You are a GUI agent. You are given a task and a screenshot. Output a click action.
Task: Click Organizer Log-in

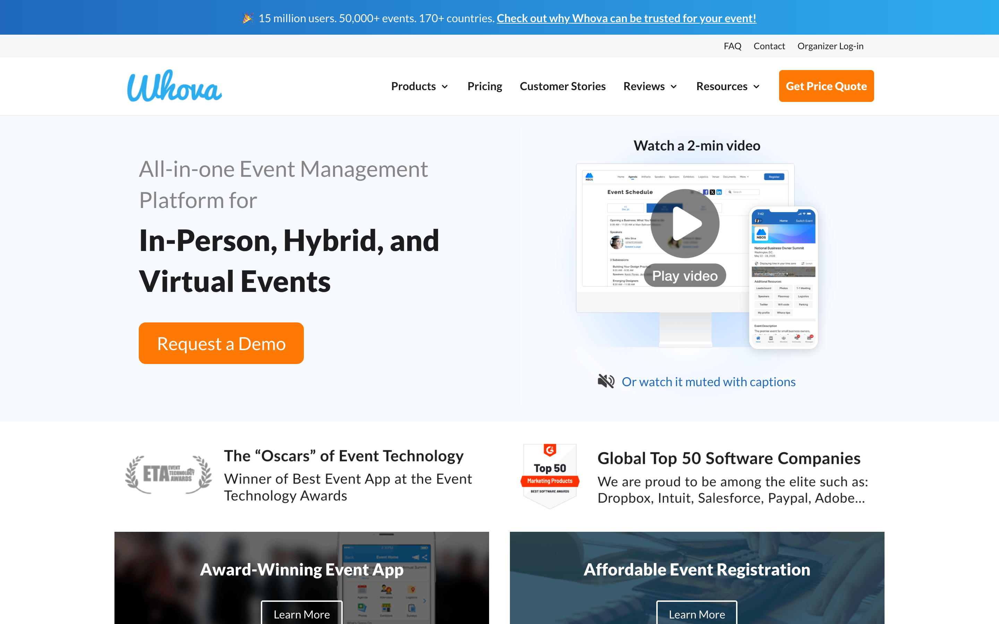(830, 46)
